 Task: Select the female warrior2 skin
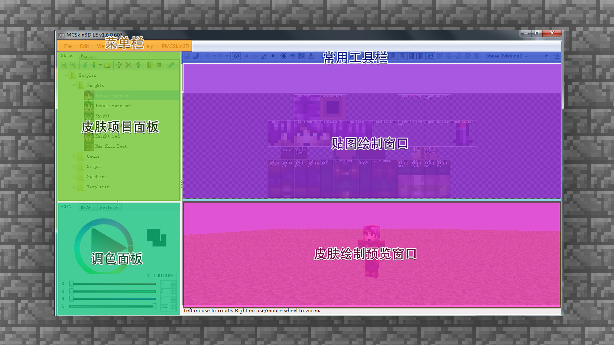(x=114, y=106)
